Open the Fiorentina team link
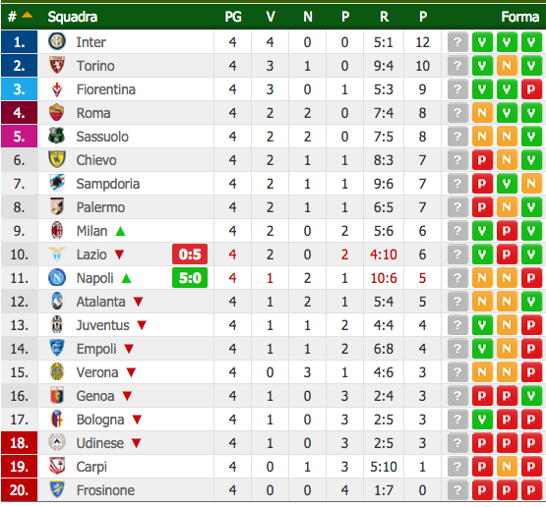Screen dimensions: 546x507 coord(106,89)
